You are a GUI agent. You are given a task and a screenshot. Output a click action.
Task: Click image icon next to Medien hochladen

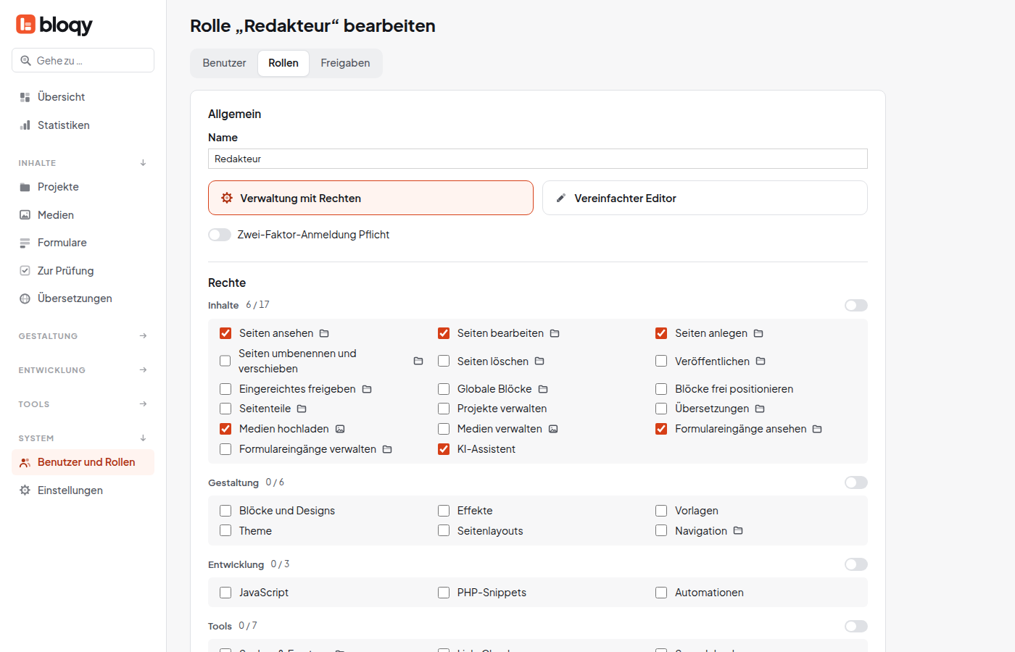coord(340,429)
